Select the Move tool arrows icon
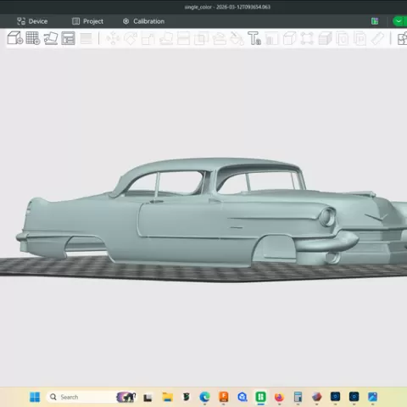 coord(113,38)
